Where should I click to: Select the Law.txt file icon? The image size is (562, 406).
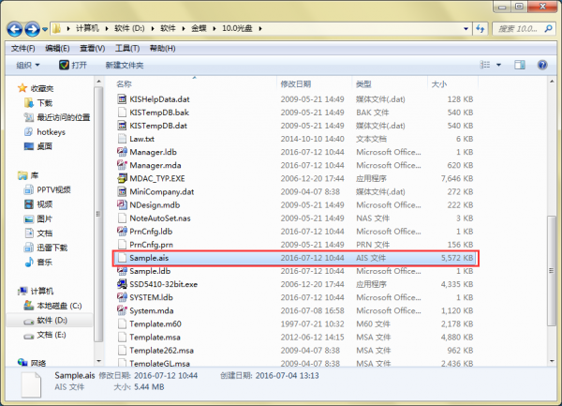click(x=121, y=138)
